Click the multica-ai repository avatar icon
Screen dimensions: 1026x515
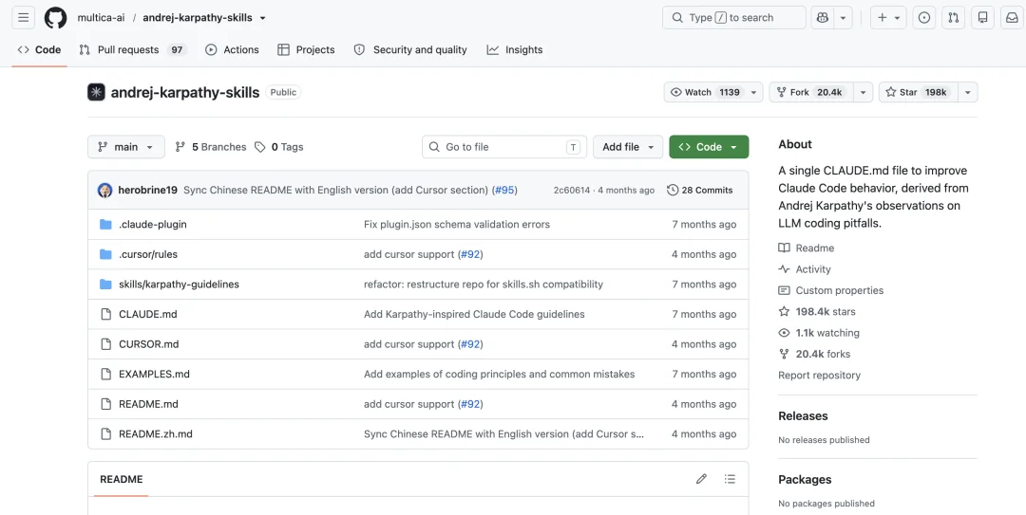(x=96, y=92)
